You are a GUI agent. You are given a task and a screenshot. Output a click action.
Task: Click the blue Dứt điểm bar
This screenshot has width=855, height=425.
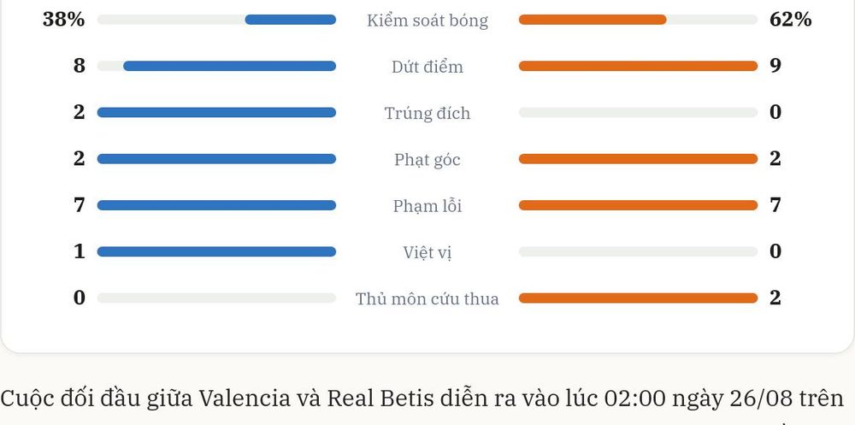point(229,66)
